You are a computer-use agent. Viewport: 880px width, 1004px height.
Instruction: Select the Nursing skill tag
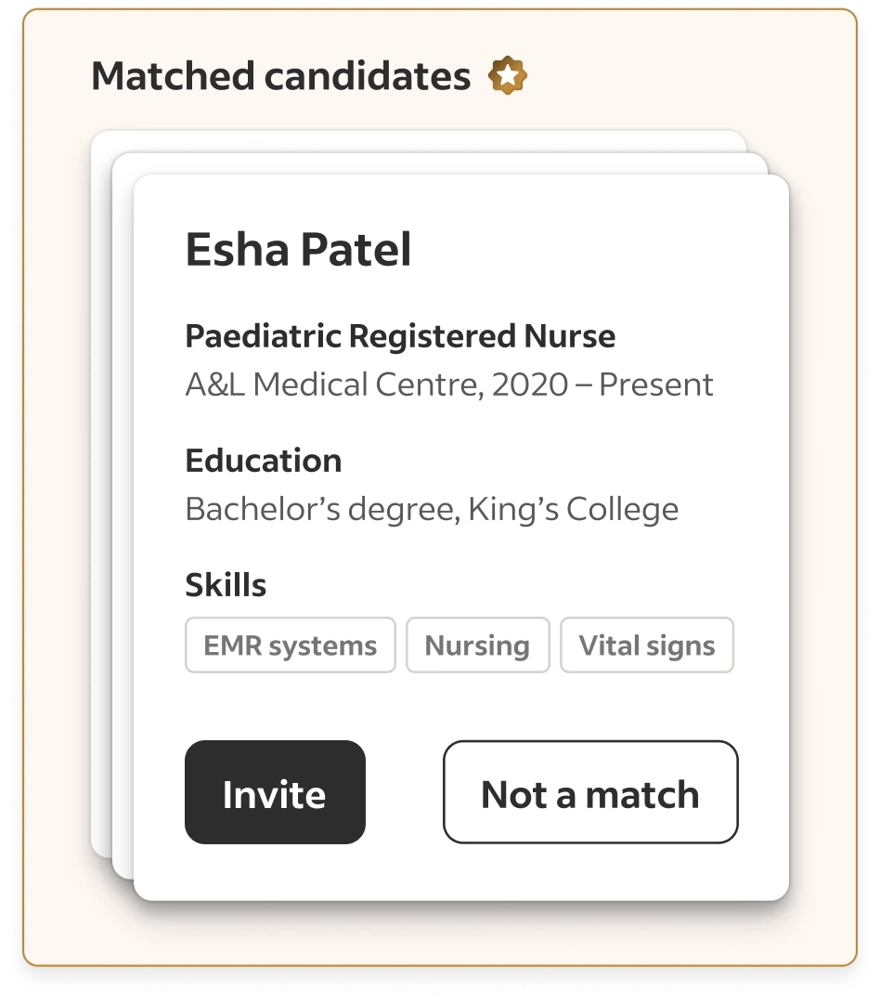[477, 645]
